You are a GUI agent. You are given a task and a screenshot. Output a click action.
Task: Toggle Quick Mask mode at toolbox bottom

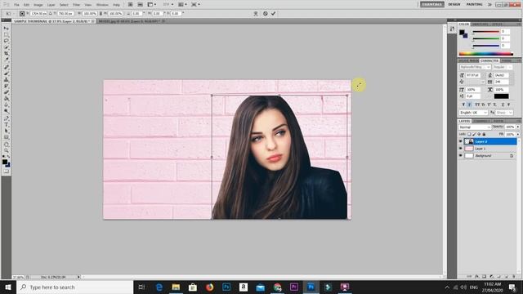click(x=7, y=171)
